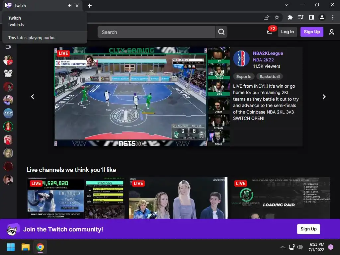The image size is (340, 255).
Task: Open the NBA2KLeague channel logo
Action: tap(241, 58)
